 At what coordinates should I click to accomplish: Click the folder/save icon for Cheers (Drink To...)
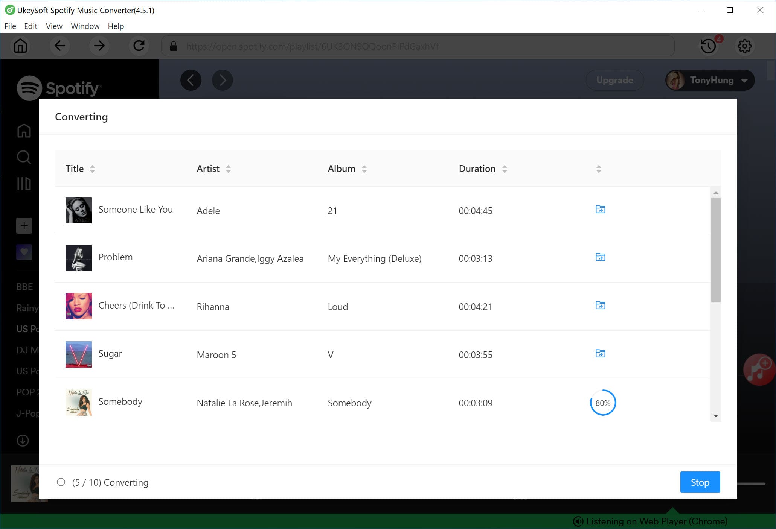pyautogui.click(x=601, y=305)
